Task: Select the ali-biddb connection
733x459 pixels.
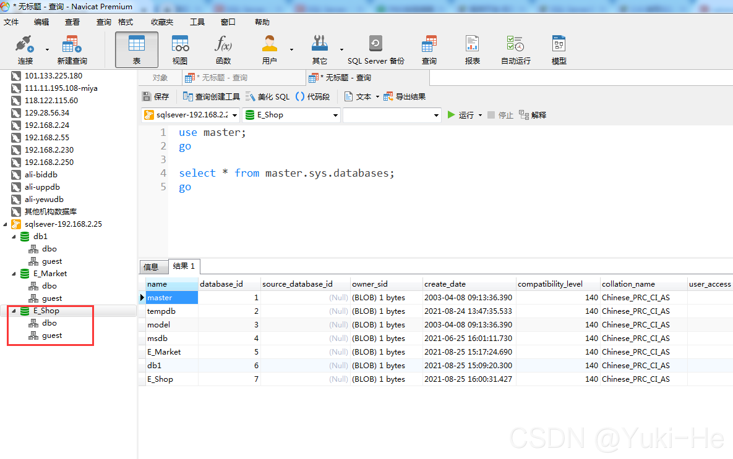Action: [41, 175]
